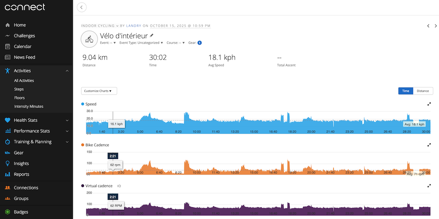Click the News Feed icon
Image resolution: width=439 pixels, height=219 pixels.
[x=8, y=57]
